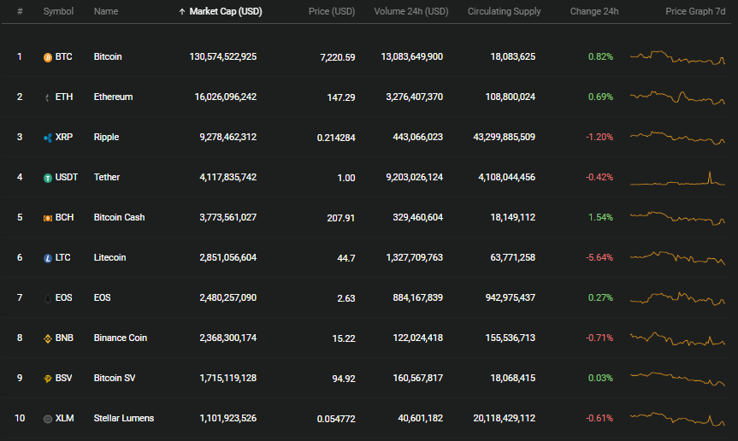Image resolution: width=738 pixels, height=441 pixels.
Task: Click the Bitcoin SV BSV icon
Action: click(48, 379)
